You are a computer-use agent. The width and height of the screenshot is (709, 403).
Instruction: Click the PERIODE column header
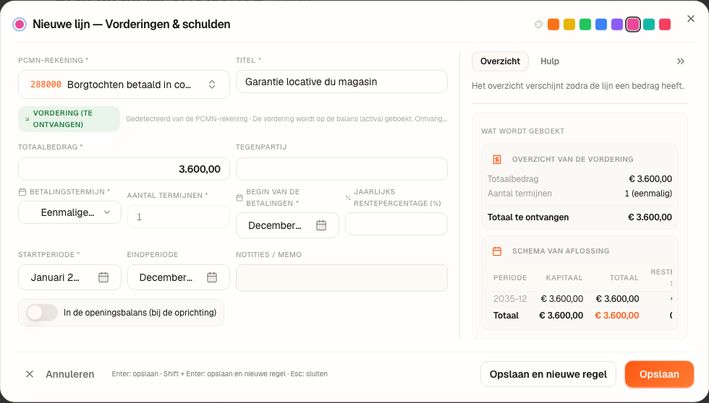pos(510,278)
